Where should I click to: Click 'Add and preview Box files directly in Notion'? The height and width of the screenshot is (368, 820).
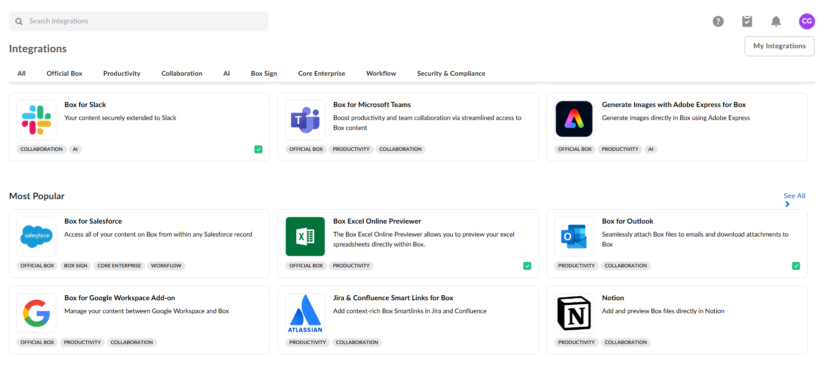pos(663,311)
